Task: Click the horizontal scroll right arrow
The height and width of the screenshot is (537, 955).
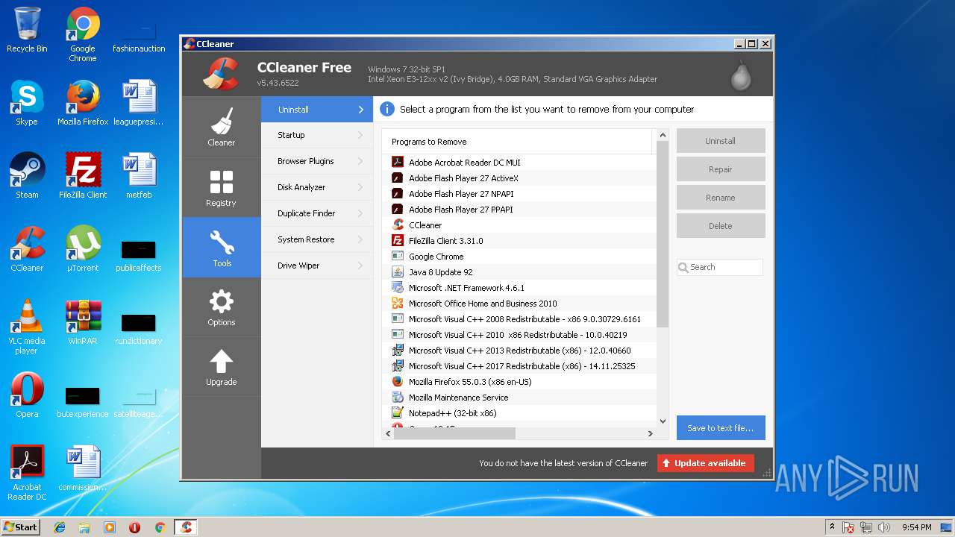Action: click(650, 433)
